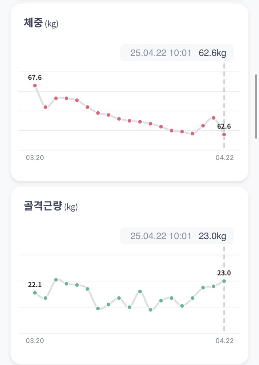
Task: Click the muscle tooltip showing 23.0kg
Action: pos(177,236)
